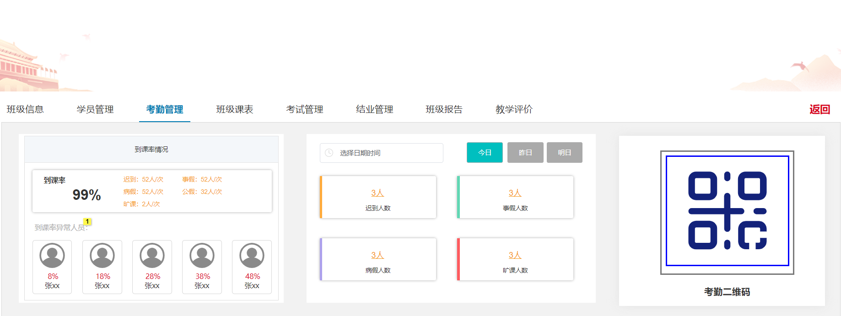Viewport: 841px width, 316px height.
Task: Open the 选择日期时间 date picker field
Action: (387, 153)
